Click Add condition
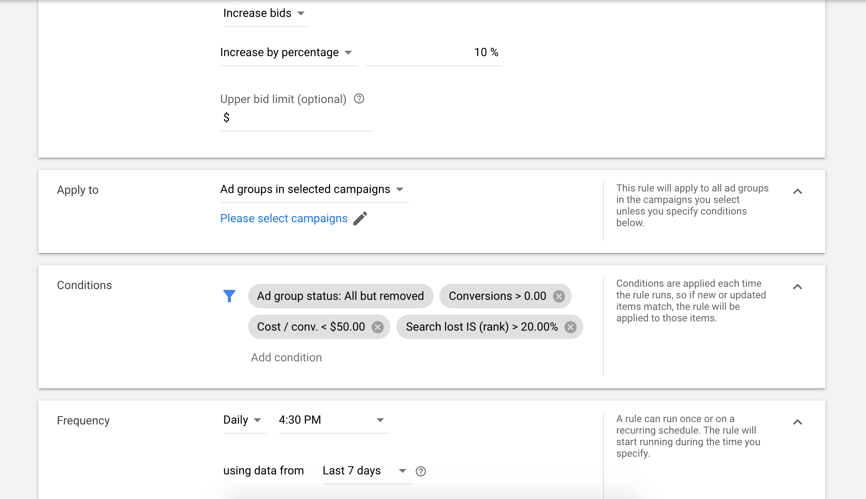866x499 pixels. tap(286, 358)
